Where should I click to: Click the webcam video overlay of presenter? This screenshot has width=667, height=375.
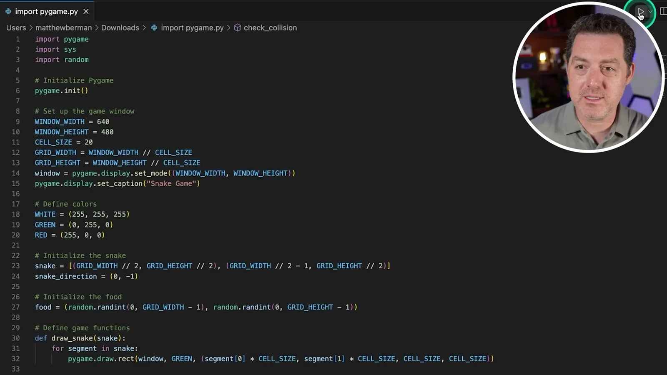(588, 77)
